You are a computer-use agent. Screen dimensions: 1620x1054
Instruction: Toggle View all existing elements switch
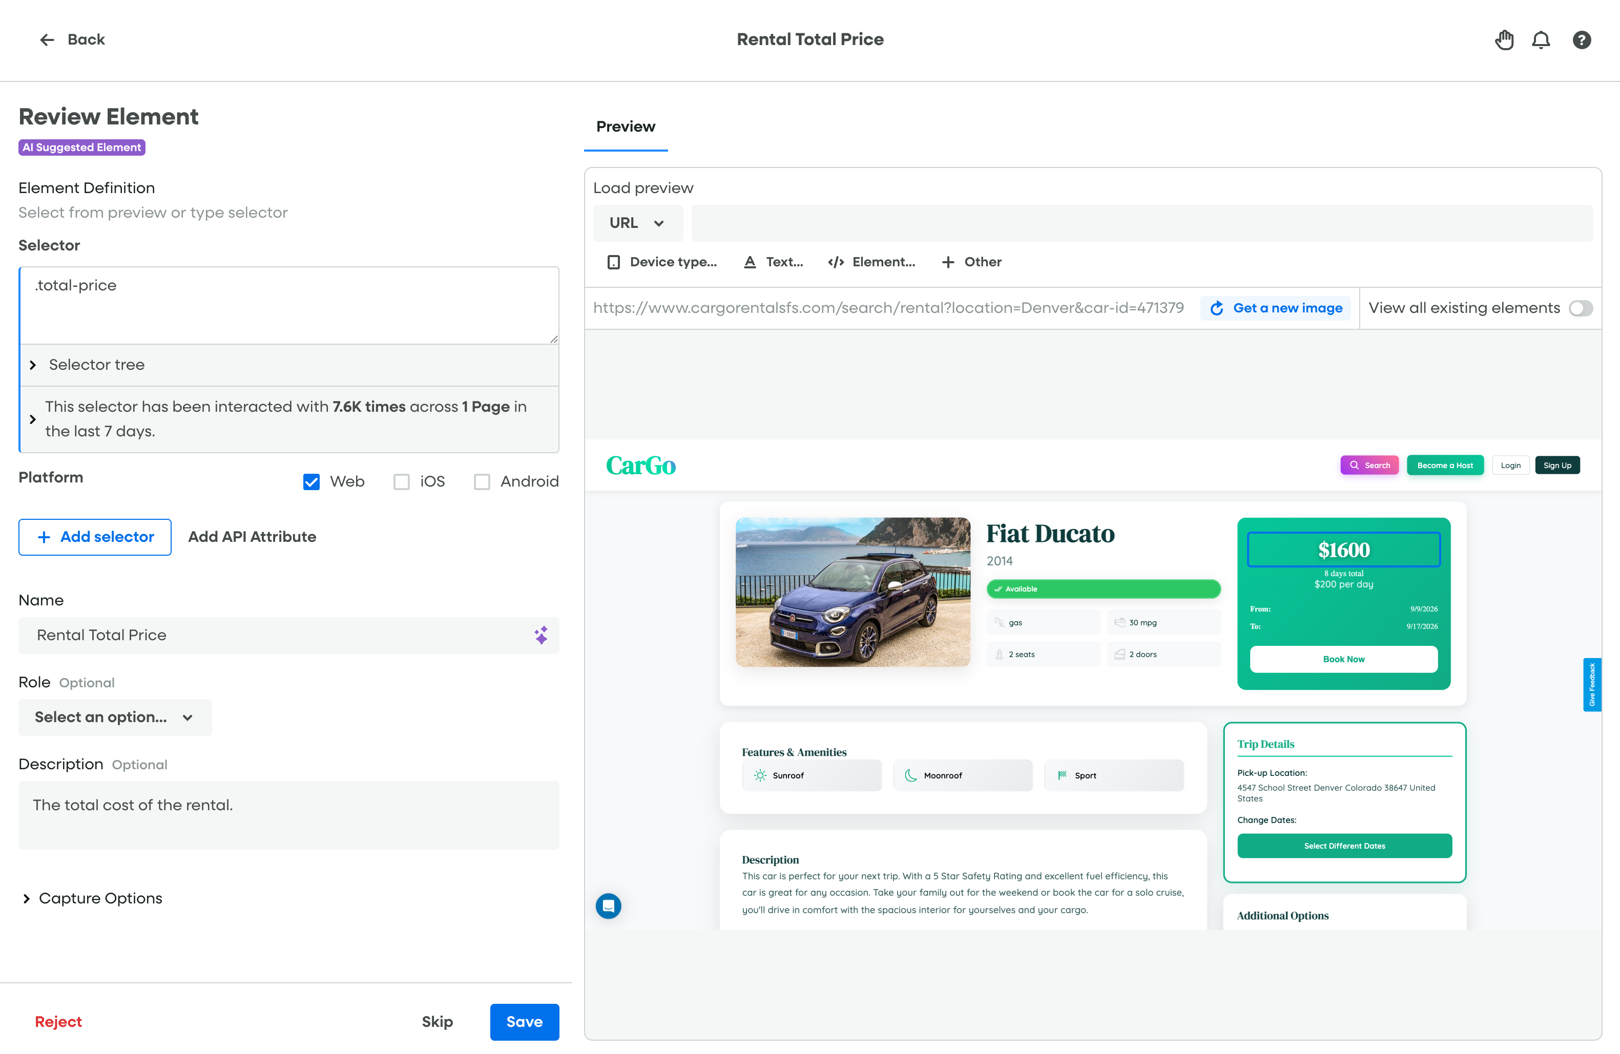coord(1581,308)
